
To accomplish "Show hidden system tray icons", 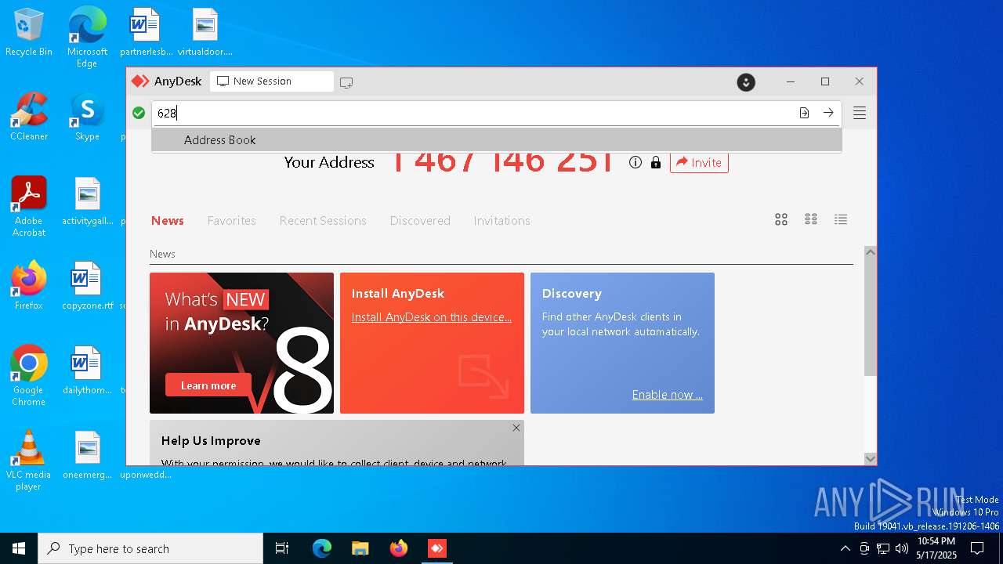I will pos(845,548).
